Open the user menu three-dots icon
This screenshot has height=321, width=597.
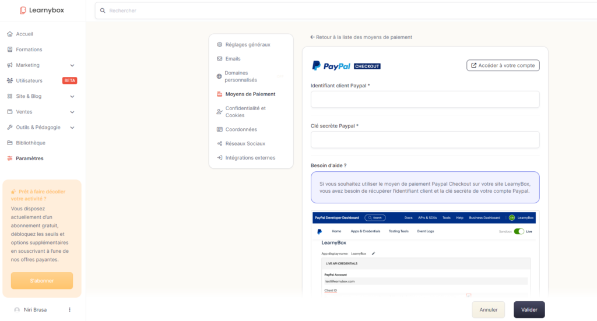[69, 310]
